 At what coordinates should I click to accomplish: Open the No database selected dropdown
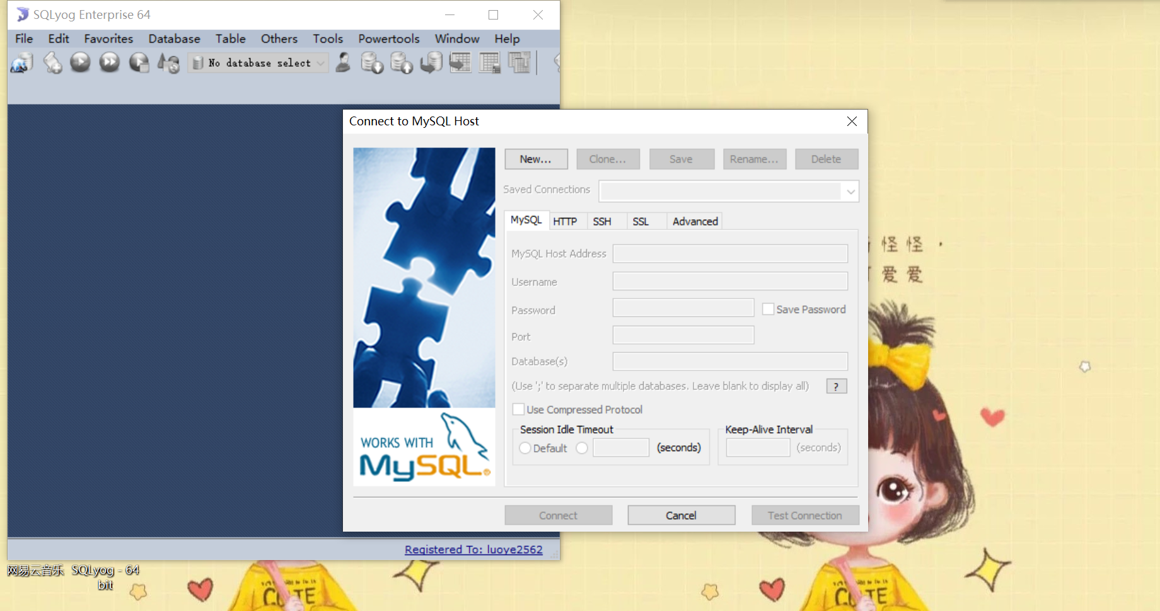258,63
